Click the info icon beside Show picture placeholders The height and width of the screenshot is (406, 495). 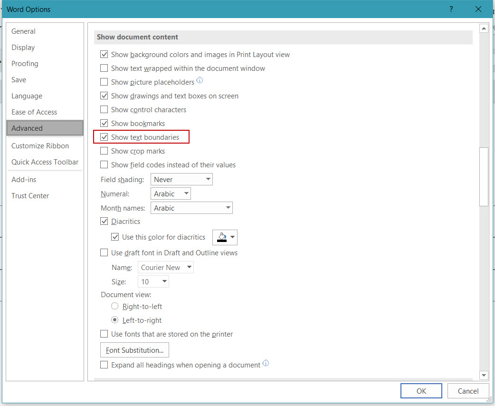200,80
